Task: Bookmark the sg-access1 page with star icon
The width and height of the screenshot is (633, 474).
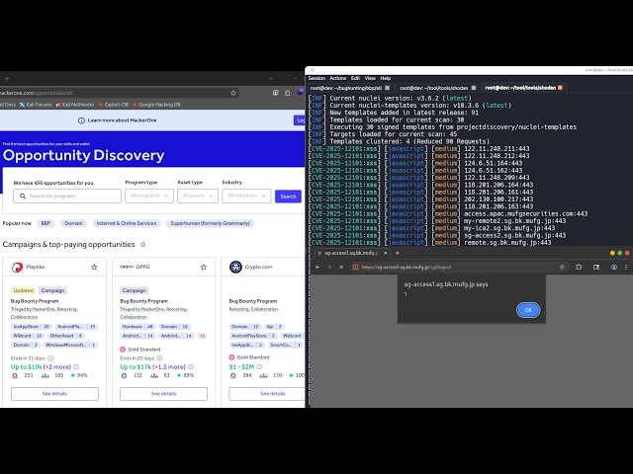Action: pos(562,267)
